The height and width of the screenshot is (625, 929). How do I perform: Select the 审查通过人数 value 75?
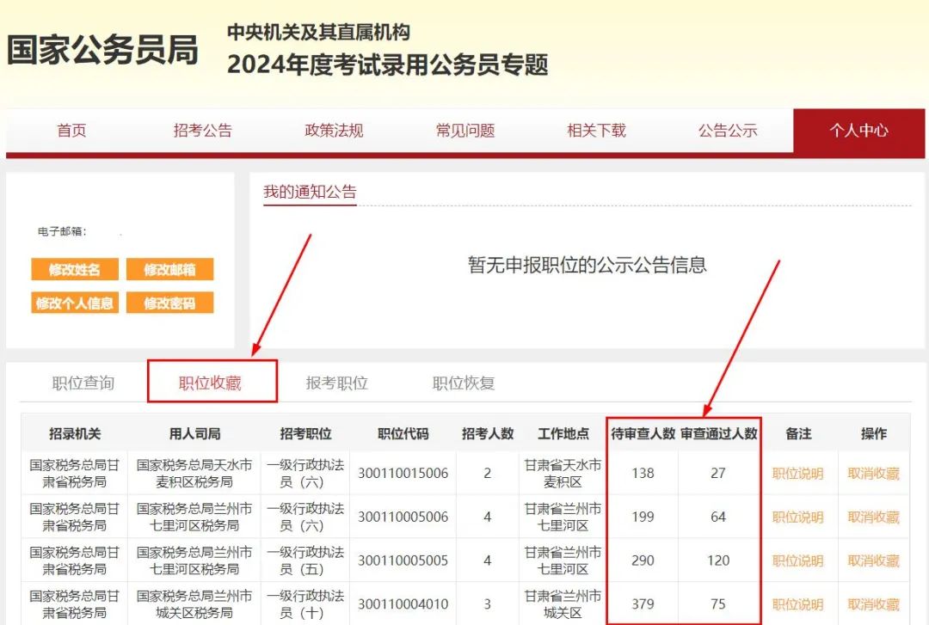[x=718, y=604]
